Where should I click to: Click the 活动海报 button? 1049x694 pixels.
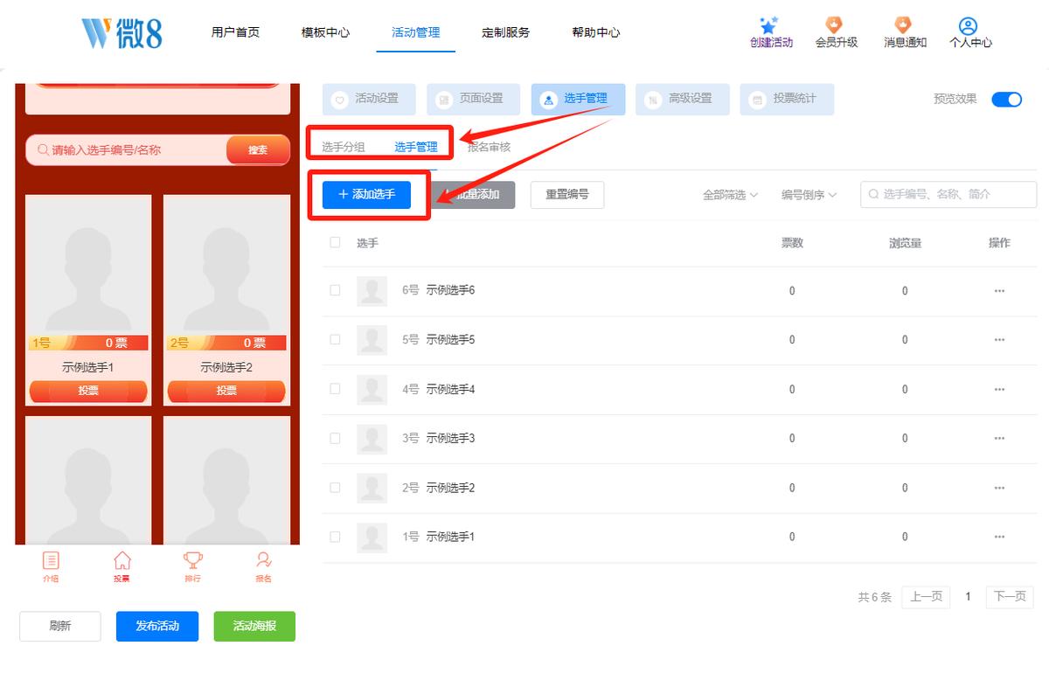click(x=254, y=626)
